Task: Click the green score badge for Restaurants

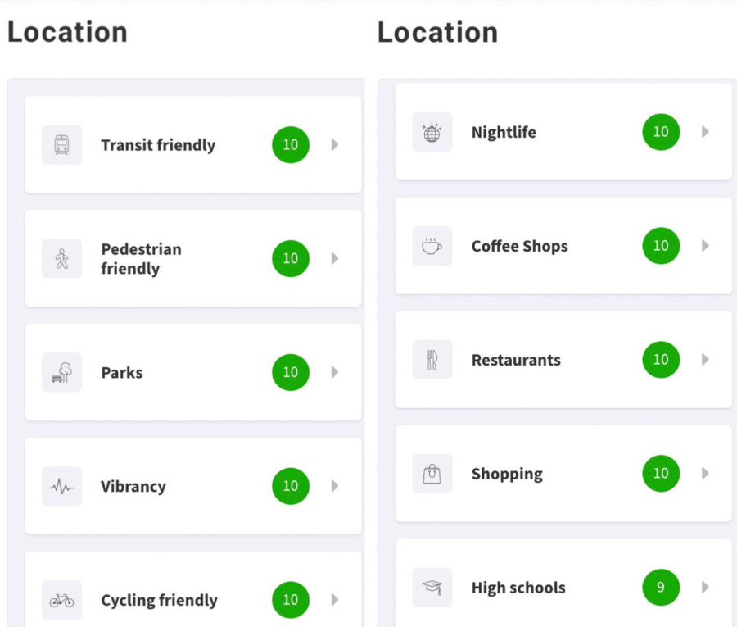Action: pyautogui.click(x=661, y=360)
